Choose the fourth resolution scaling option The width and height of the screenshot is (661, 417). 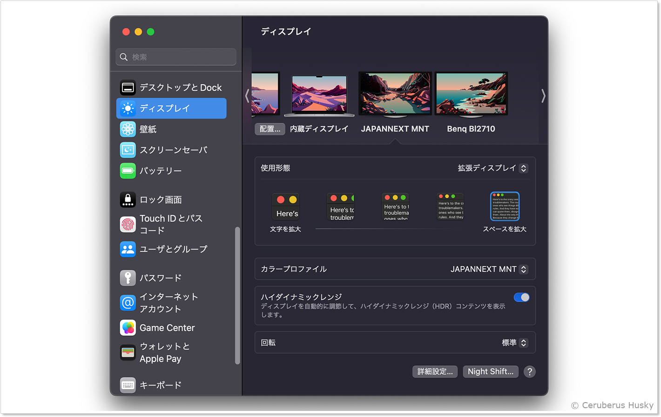coord(450,206)
